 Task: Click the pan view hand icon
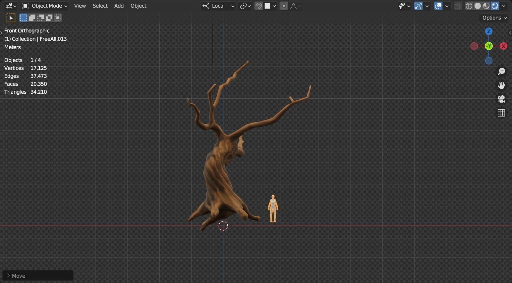(501, 85)
